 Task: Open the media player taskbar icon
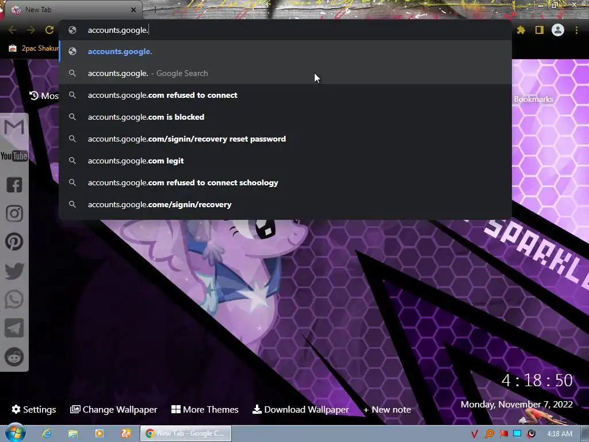99,433
